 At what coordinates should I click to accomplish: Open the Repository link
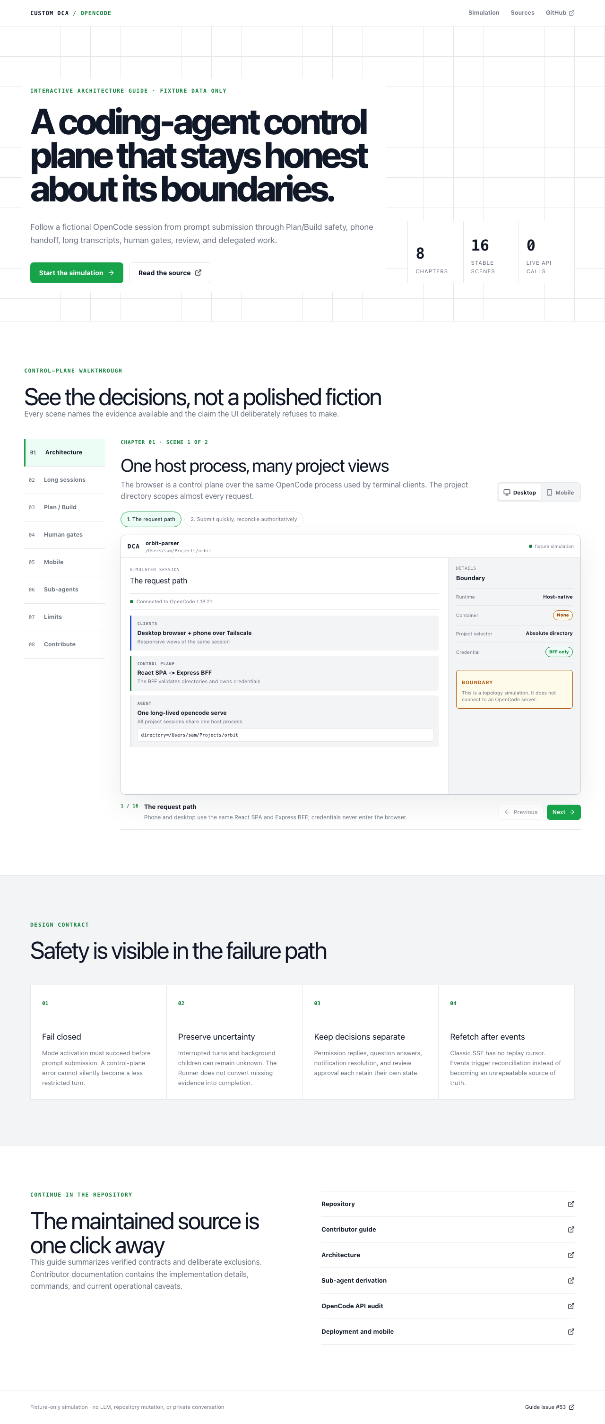click(x=448, y=1204)
